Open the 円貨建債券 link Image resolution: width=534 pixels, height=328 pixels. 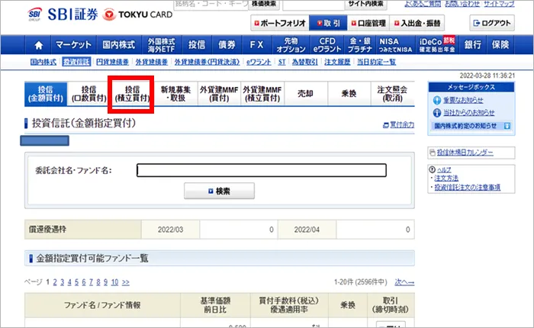tap(113, 62)
